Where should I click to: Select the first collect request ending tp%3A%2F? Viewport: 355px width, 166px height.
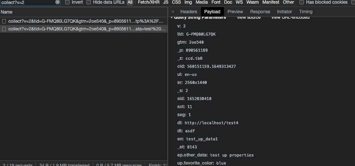pyautogui.click(x=84, y=21)
